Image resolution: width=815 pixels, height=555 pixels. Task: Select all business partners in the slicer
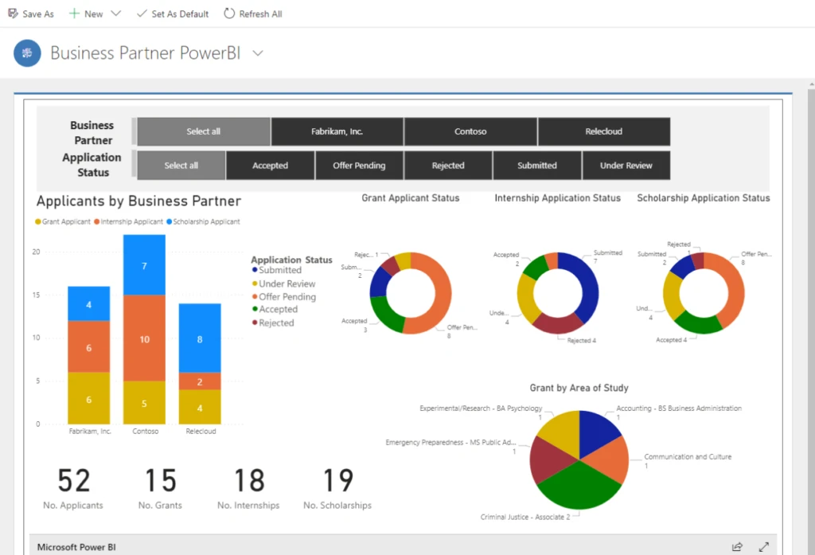pos(202,131)
